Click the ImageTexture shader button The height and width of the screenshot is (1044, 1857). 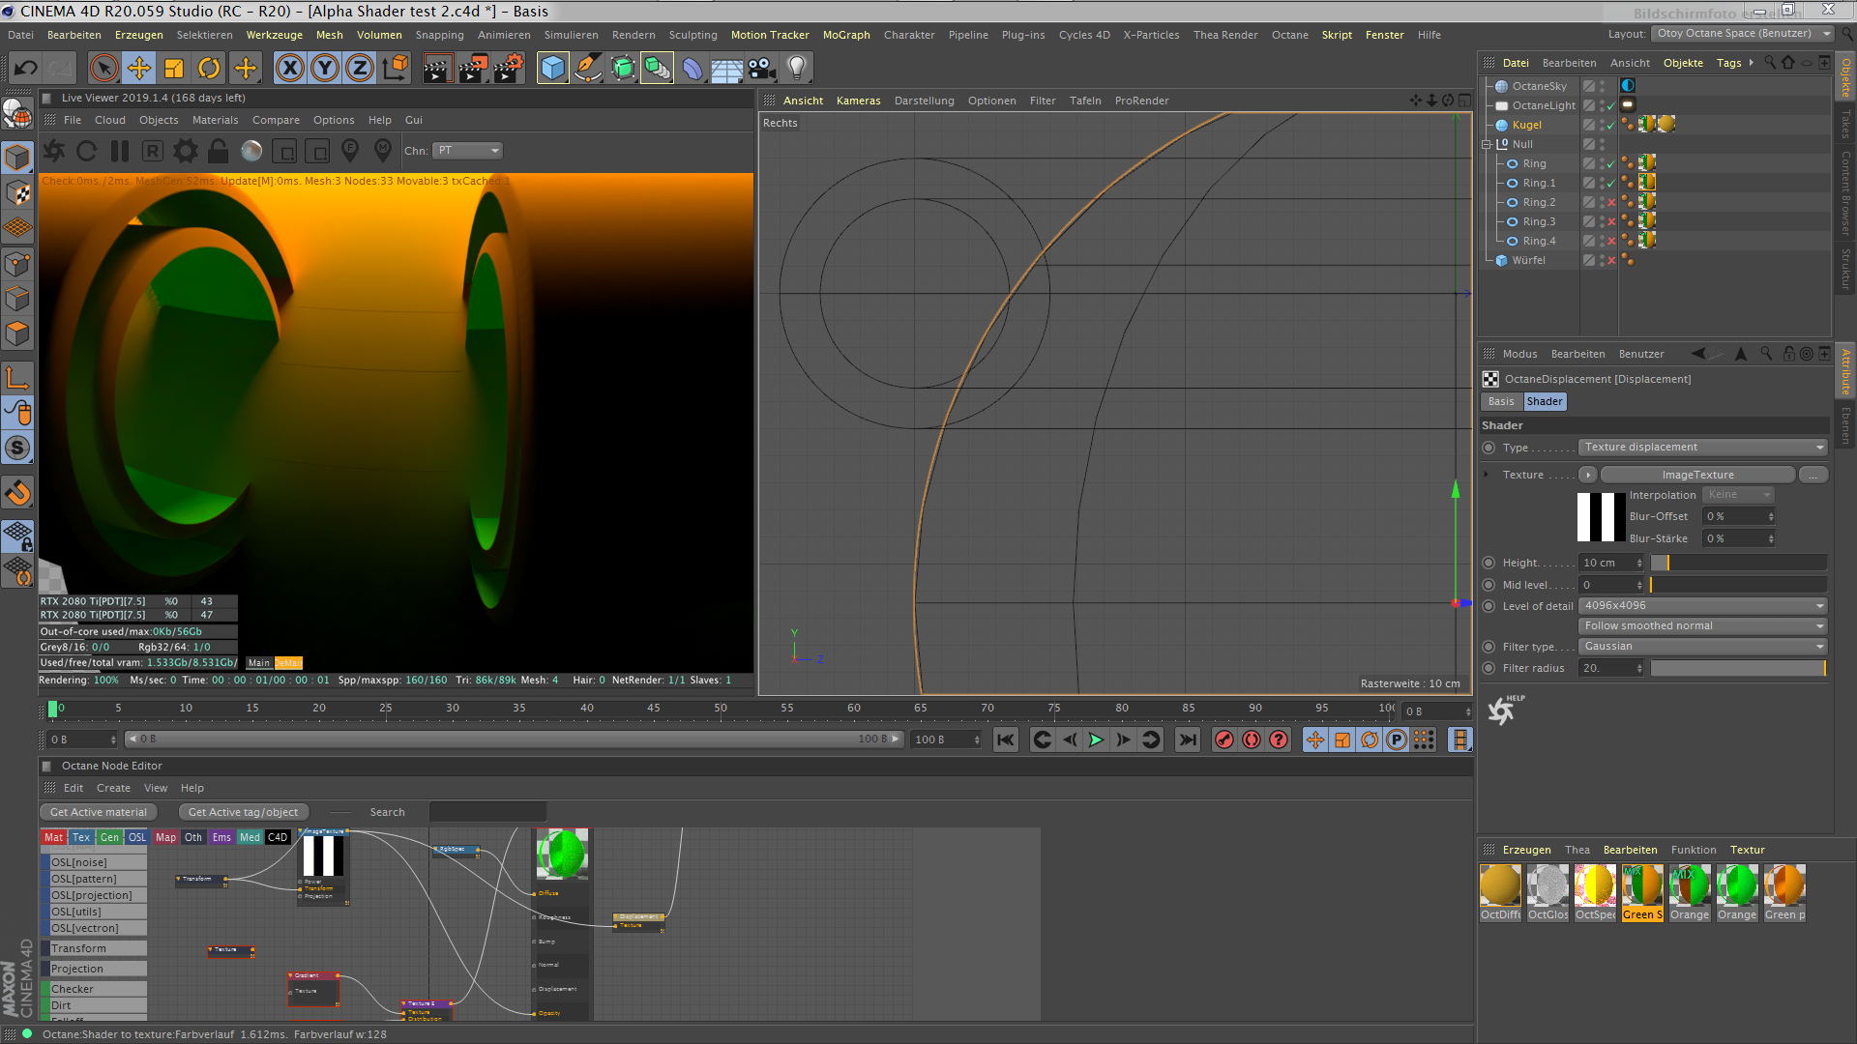pyautogui.click(x=1697, y=475)
